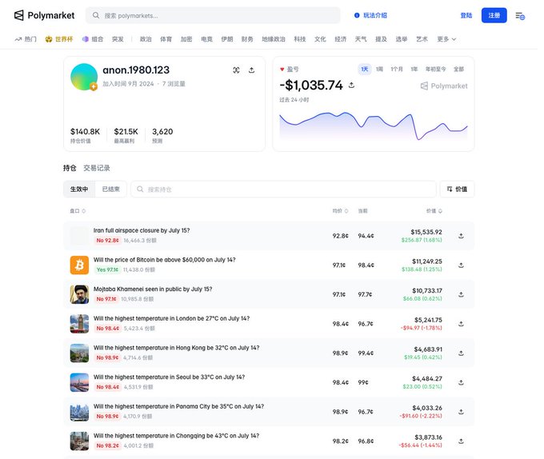Image resolution: width=544 pixels, height=459 pixels.
Task: Open Hong Kong 32°C temperature market
Action: [176, 348]
